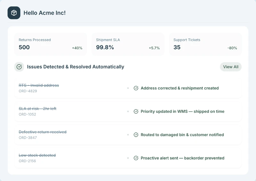Select the Low stock detected issue

(x=37, y=155)
